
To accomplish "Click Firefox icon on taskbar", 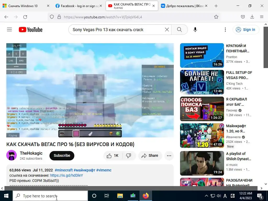I will [x=146, y=196].
